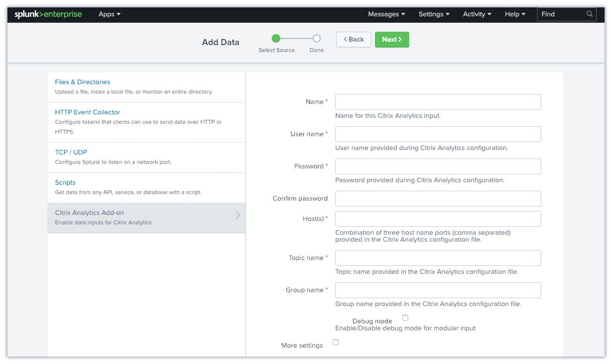Click 'Configure Splunk to listen on a network port.' text

coord(113,162)
